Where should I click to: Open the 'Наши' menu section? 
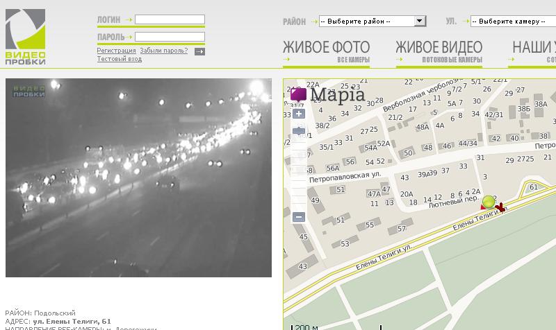[533, 48]
